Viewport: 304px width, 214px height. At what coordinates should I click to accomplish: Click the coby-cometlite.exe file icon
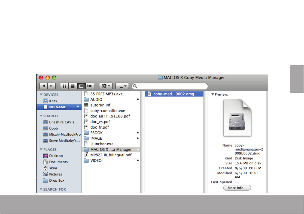coord(86,111)
